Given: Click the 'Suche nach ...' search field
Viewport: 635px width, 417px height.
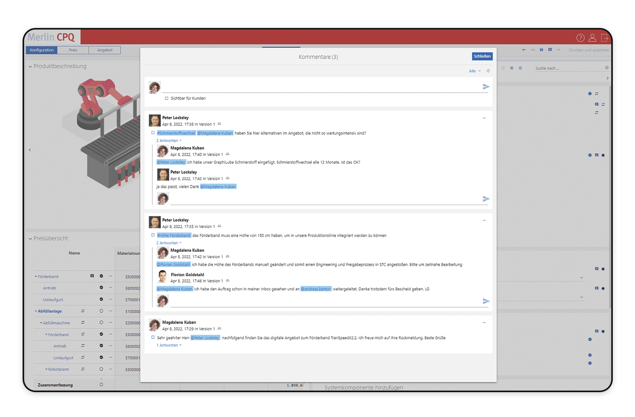Looking at the screenshot, I should [x=569, y=68].
